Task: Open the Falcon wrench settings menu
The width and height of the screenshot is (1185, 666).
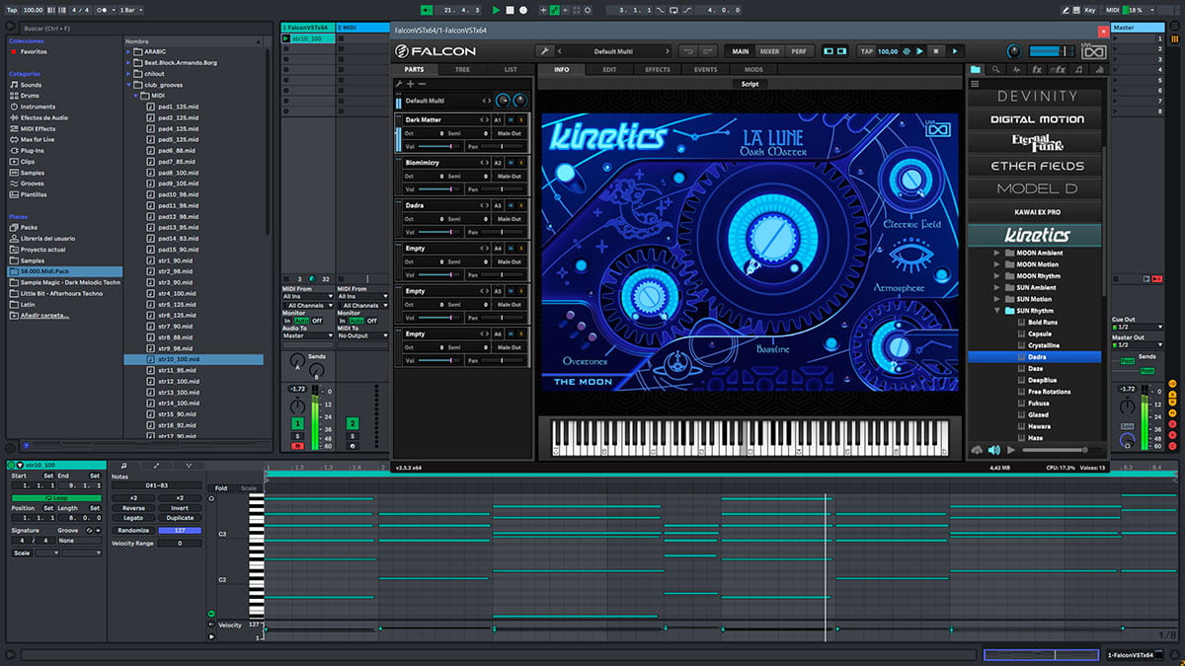Action: tap(544, 50)
